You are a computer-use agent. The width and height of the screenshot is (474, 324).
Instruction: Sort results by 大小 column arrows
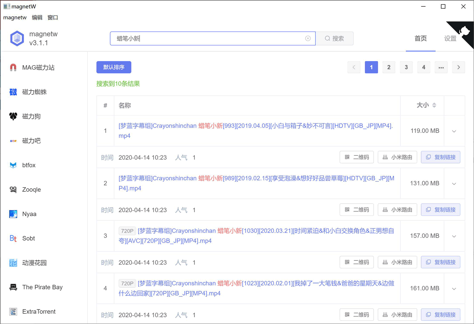434,105
